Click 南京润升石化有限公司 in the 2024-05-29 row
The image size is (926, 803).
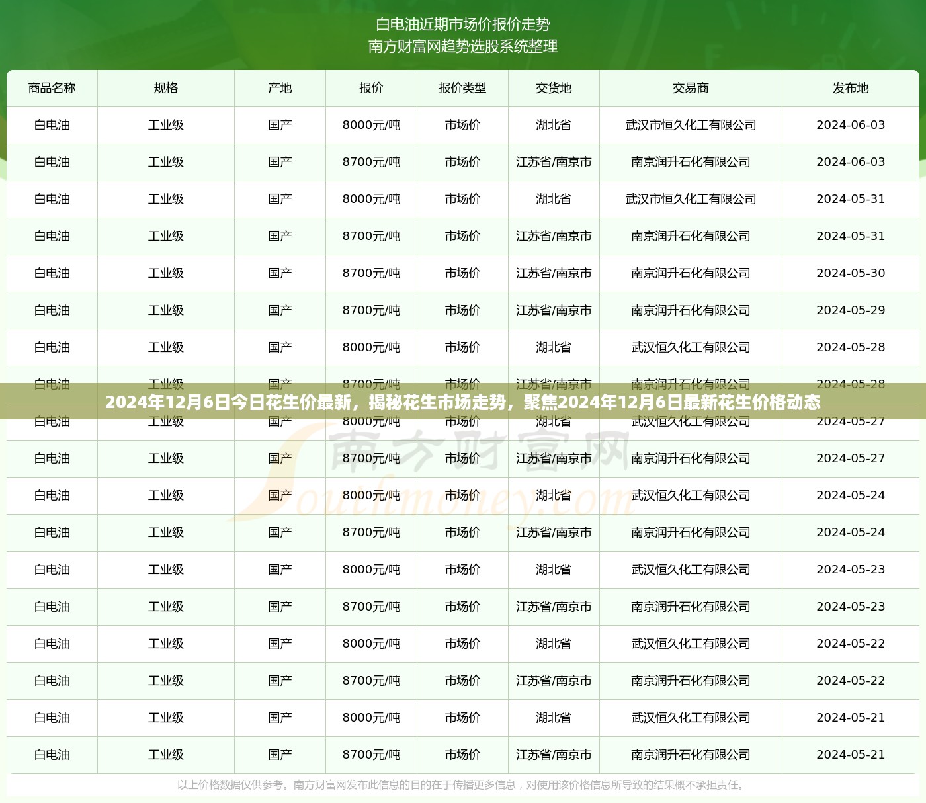pyautogui.click(x=691, y=310)
